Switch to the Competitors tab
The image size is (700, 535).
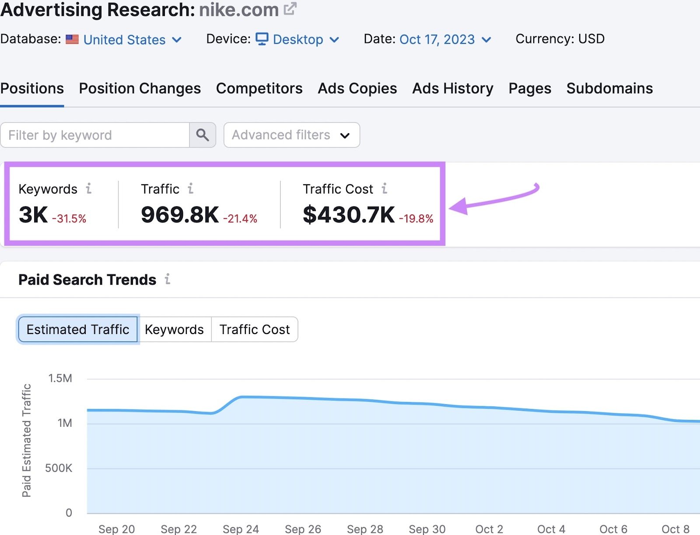[259, 88]
